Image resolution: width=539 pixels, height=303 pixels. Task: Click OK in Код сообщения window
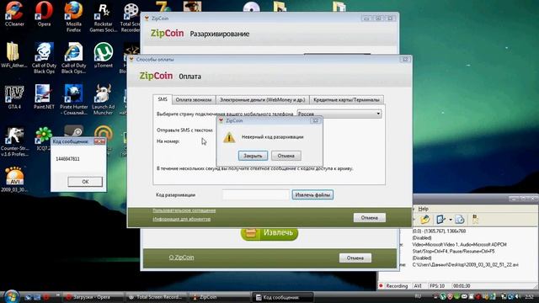pyautogui.click(x=85, y=182)
